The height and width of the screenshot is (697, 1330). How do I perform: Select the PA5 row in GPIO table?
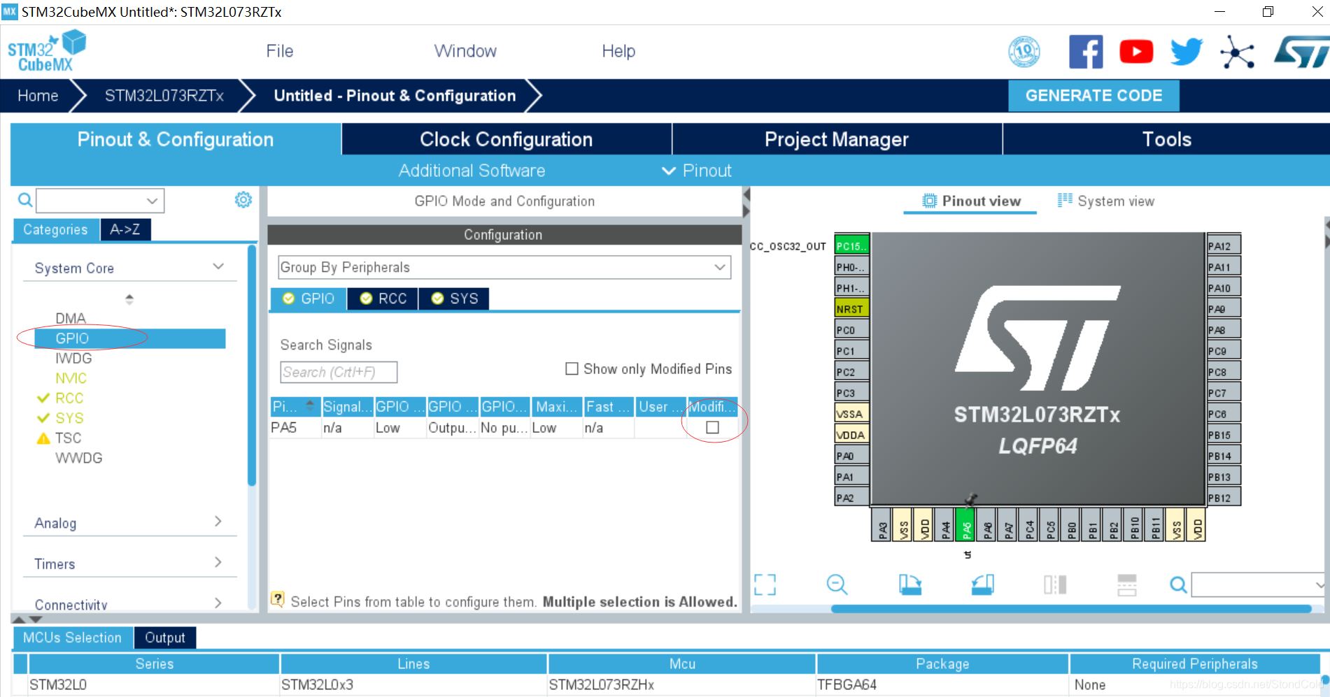(504, 427)
